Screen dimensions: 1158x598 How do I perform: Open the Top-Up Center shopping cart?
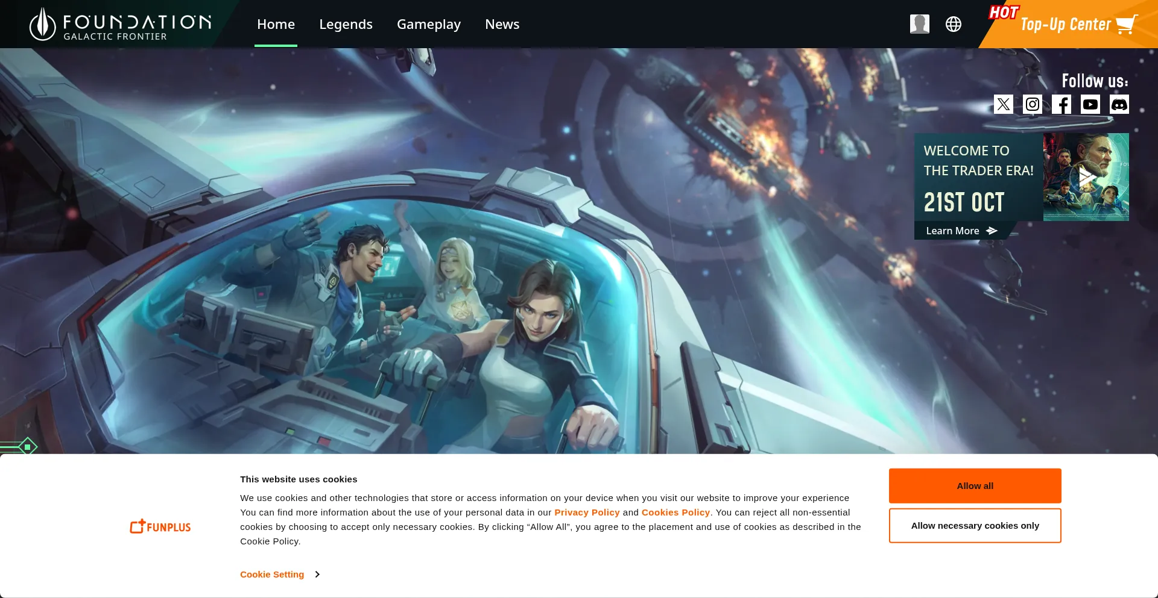(x=1127, y=25)
